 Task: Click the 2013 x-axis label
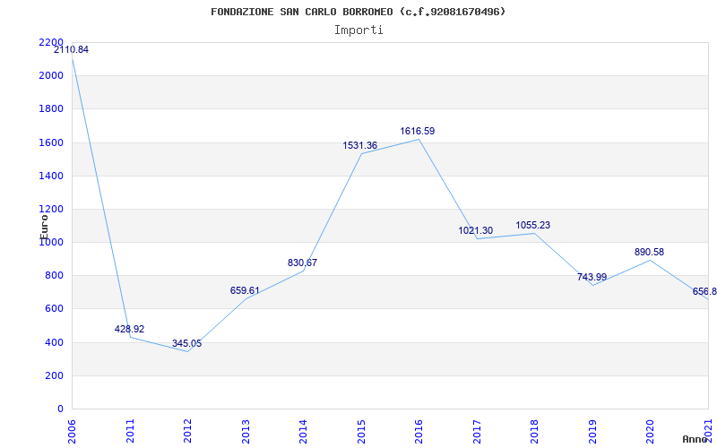pyautogui.click(x=246, y=431)
